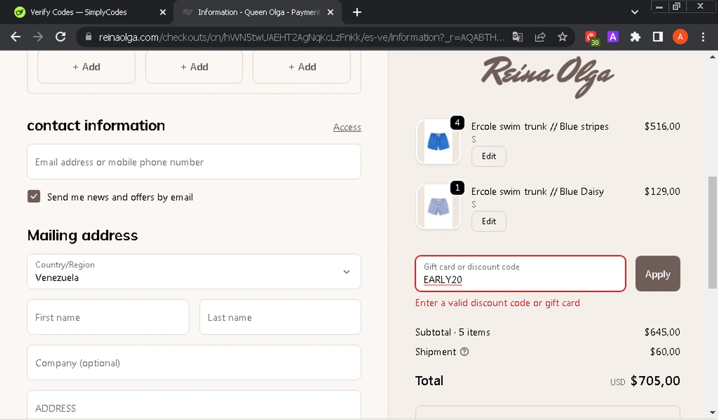718x420 pixels.
Task: Click the first + Add button
Action: point(86,67)
